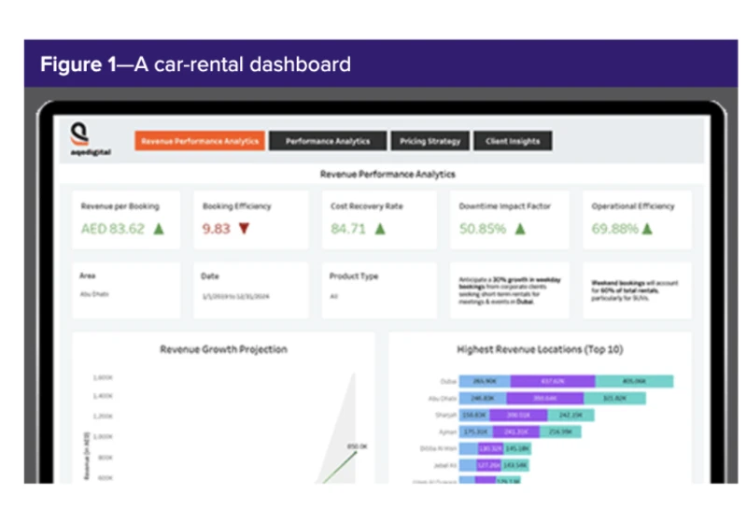The image size is (747, 523).
Task: Click the 850.0K data point label
Action: click(358, 446)
